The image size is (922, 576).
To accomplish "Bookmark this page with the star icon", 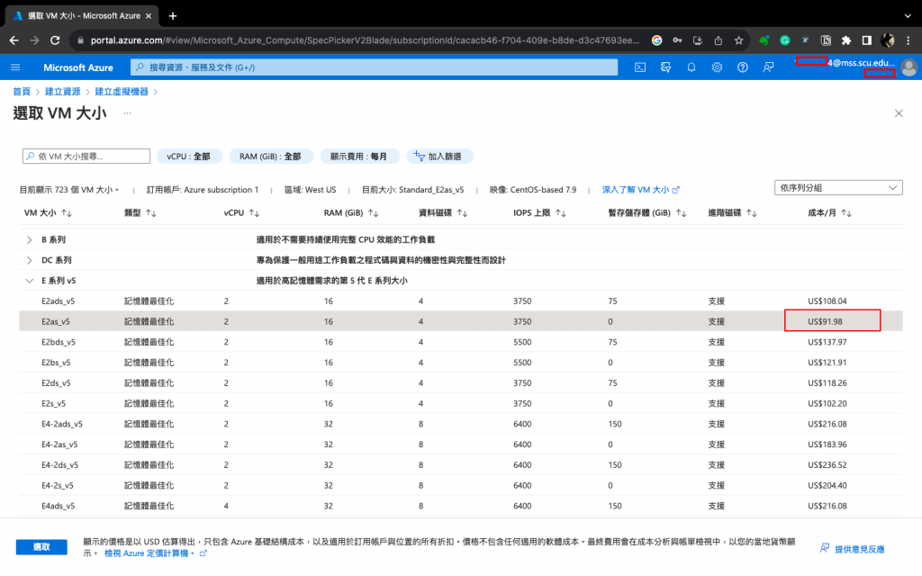I will point(738,40).
